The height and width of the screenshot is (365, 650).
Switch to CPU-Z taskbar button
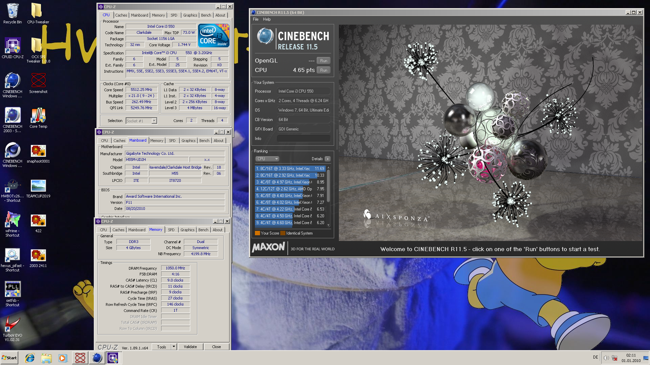[x=113, y=358]
